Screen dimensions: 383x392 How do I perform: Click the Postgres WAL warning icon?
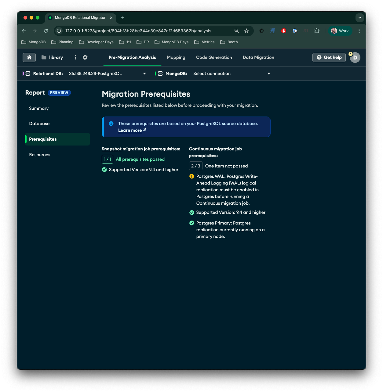(x=191, y=176)
